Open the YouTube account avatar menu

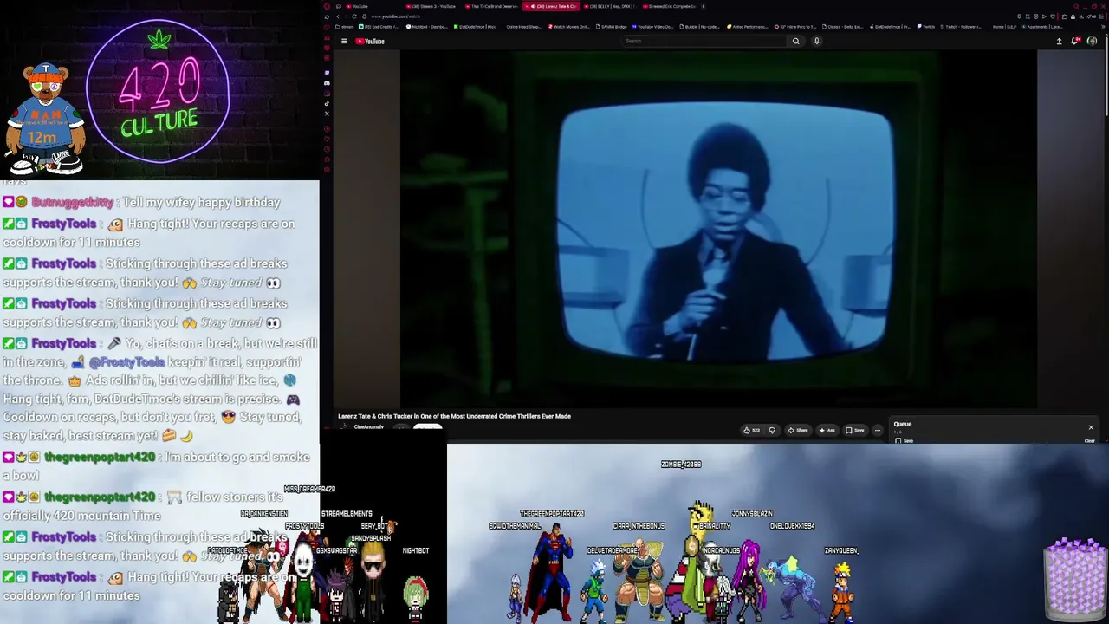[1092, 41]
